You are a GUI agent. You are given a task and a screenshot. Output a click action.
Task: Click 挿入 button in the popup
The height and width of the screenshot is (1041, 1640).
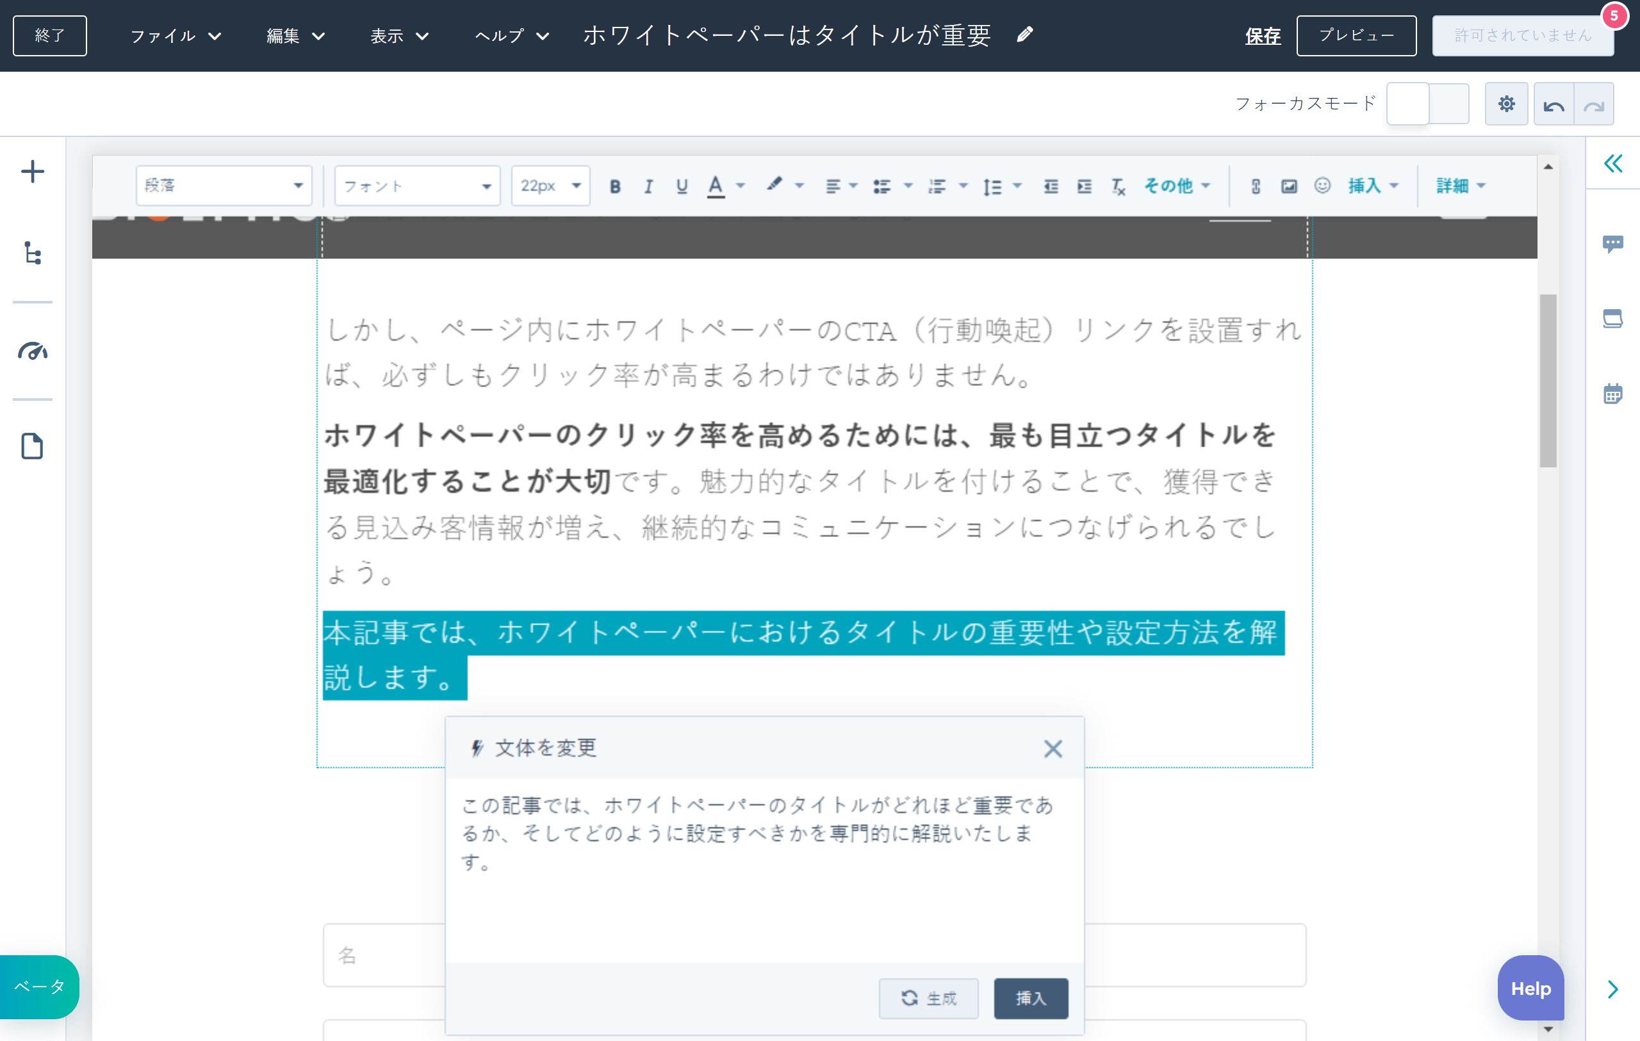pos(1031,997)
